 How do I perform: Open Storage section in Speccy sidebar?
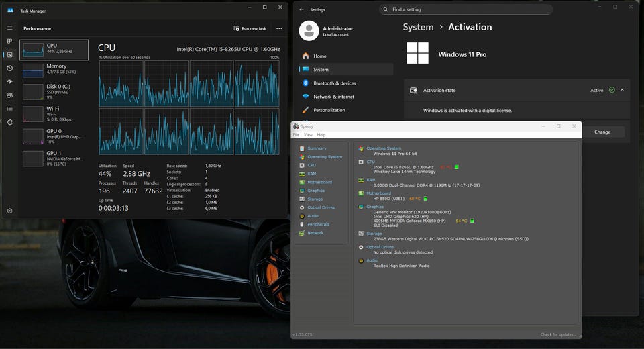coord(315,199)
